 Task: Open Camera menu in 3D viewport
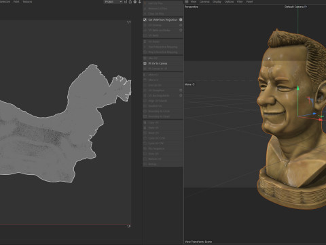204,1
